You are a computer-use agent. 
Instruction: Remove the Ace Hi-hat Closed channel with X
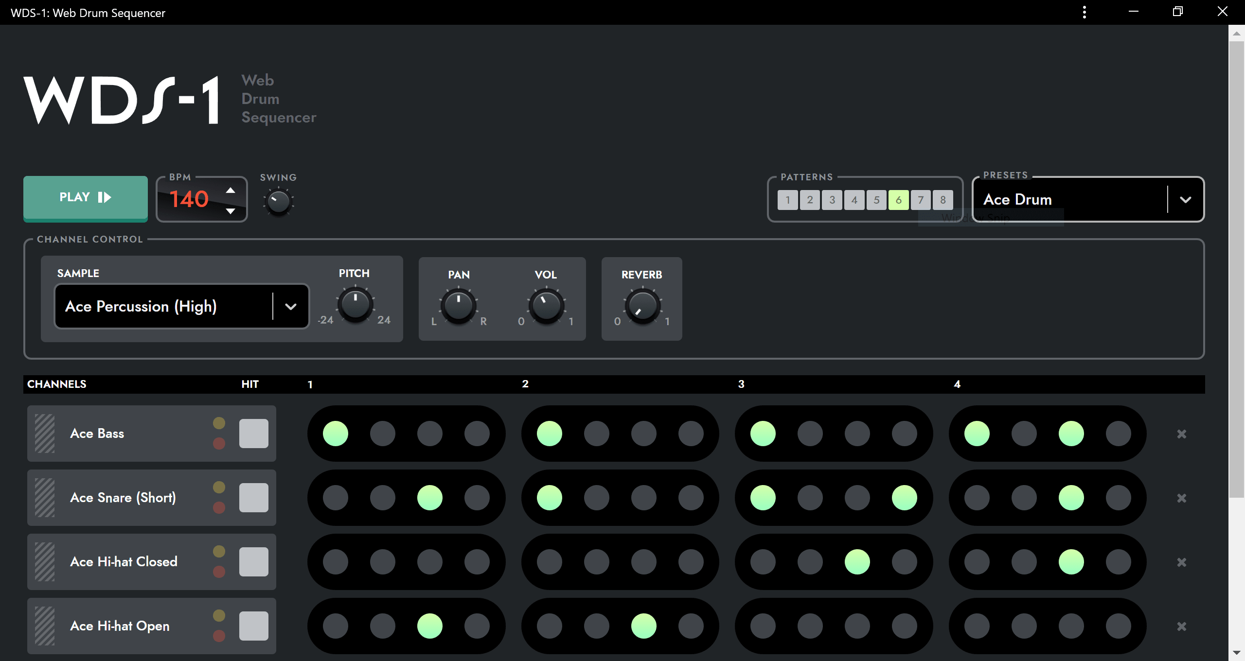pyautogui.click(x=1182, y=562)
